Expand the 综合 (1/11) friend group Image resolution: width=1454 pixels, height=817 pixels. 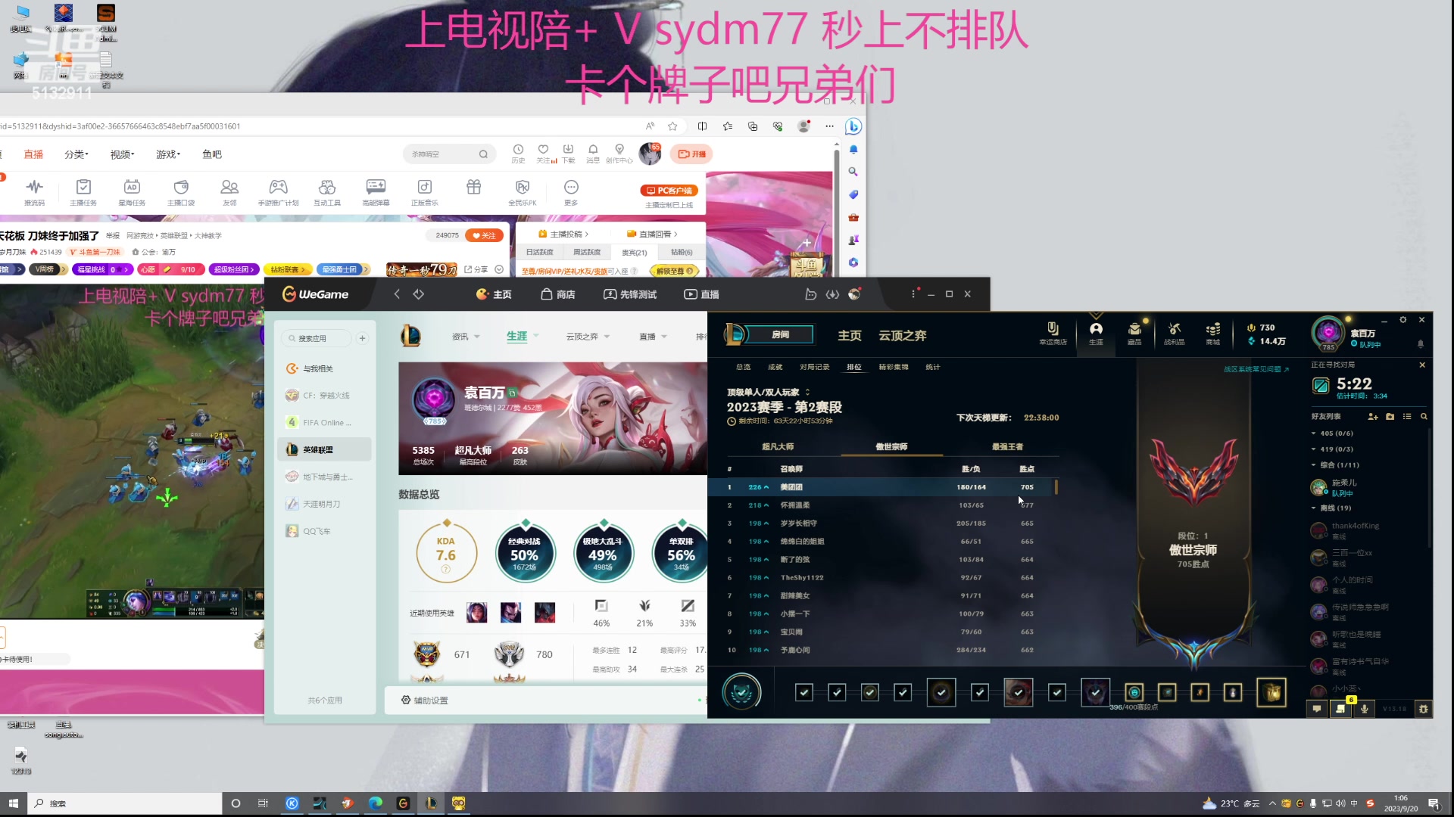(x=1337, y=464)
